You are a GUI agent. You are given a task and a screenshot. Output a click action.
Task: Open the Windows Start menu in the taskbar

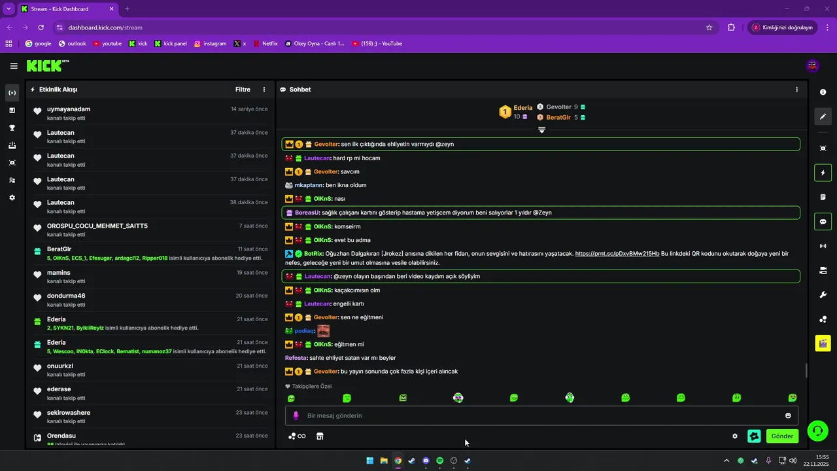(370, 461)
